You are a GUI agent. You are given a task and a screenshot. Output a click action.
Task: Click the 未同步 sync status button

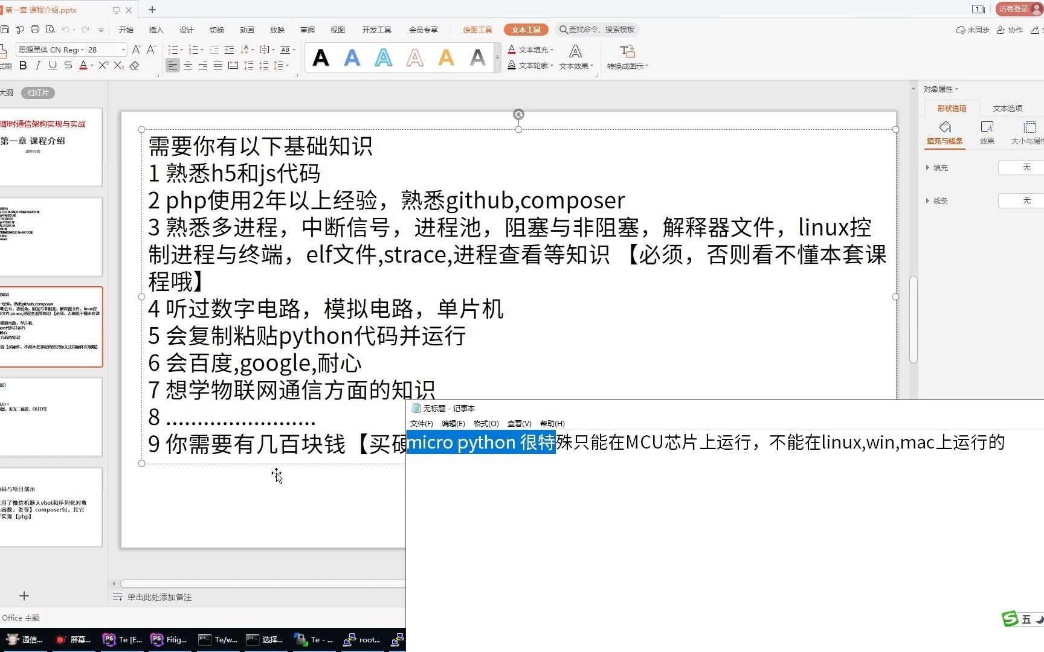click(973, 30)
